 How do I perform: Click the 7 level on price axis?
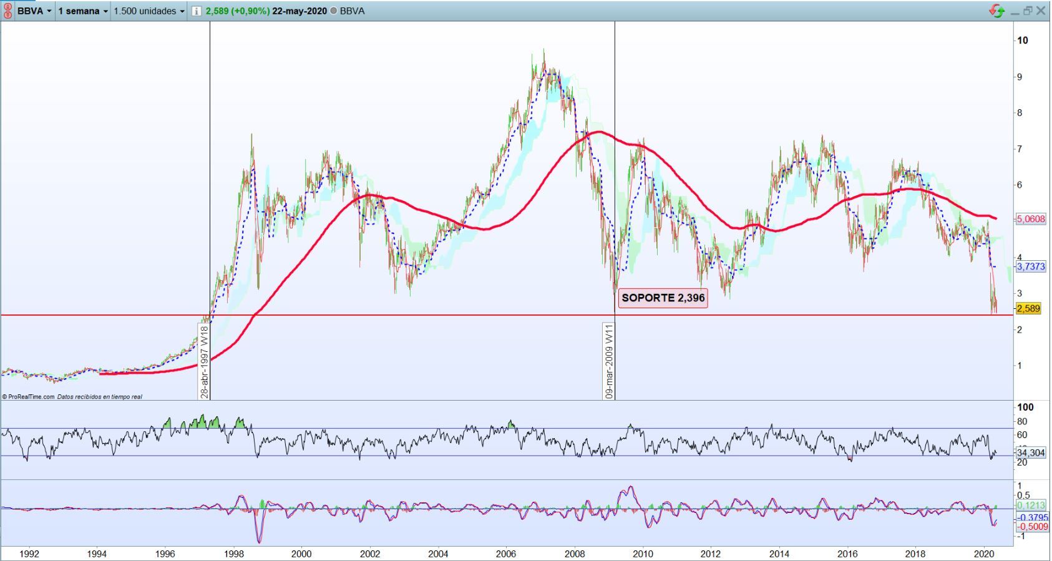click(1020, 149)
